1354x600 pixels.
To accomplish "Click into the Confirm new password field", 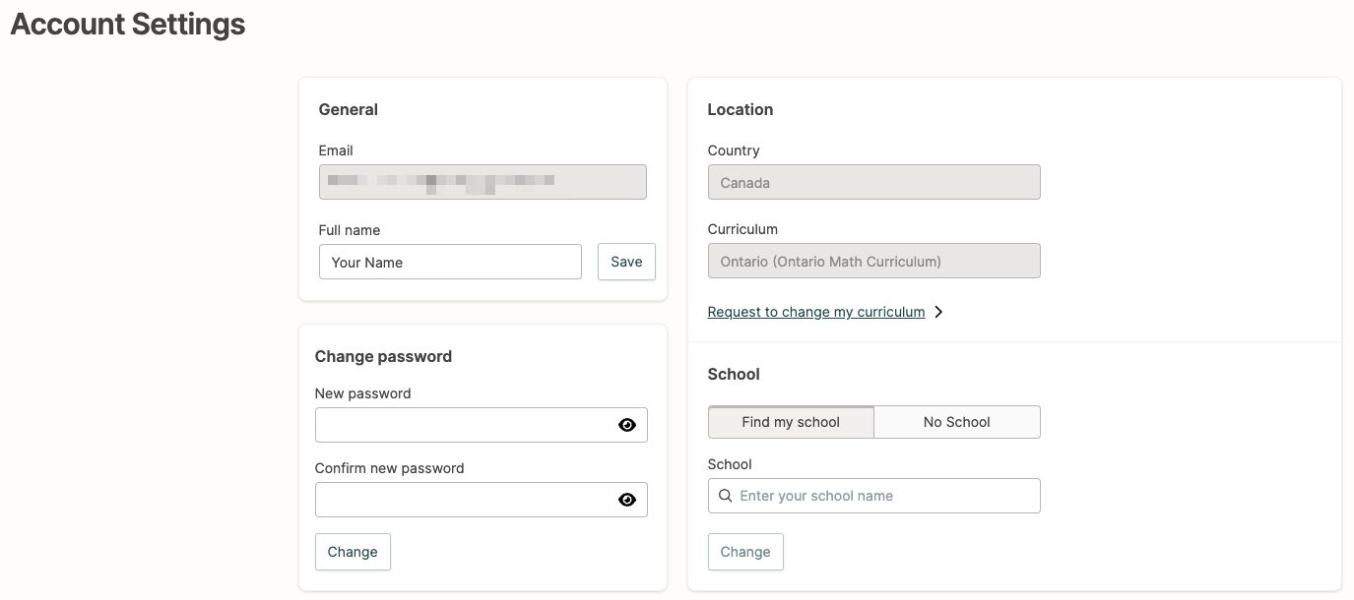I will point(463,500).
